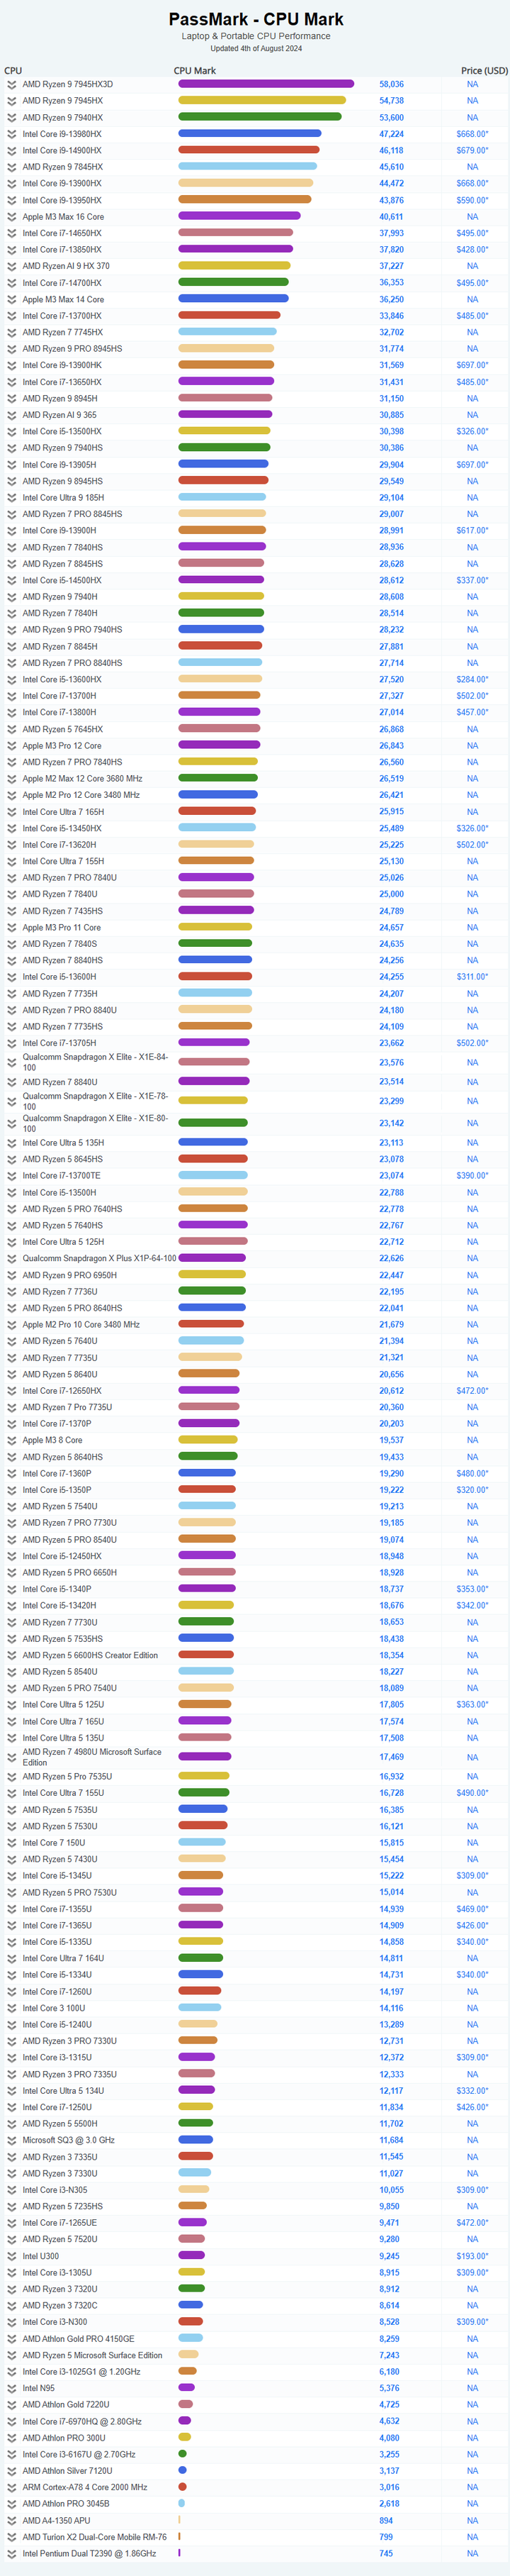This screenshot has height=2576, width=510.
Task: Click the Laptop & Portable CPU Performance subtitle
Action: coord(256,36)
